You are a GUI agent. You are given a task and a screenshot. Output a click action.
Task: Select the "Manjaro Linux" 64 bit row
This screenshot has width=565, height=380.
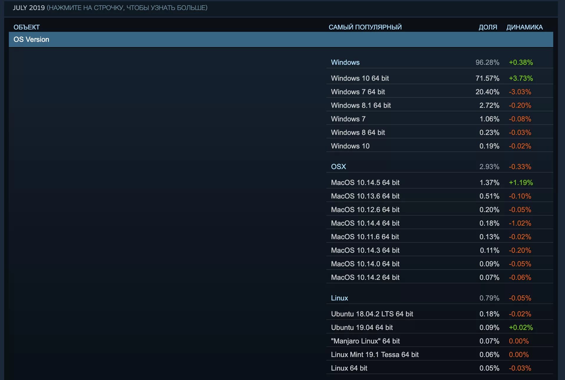(x=440, y=341)
